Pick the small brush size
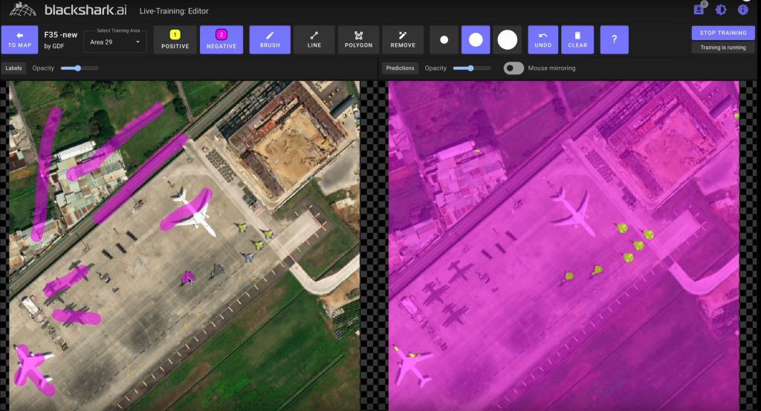This screenshot has height=411, width=761. 444,40
